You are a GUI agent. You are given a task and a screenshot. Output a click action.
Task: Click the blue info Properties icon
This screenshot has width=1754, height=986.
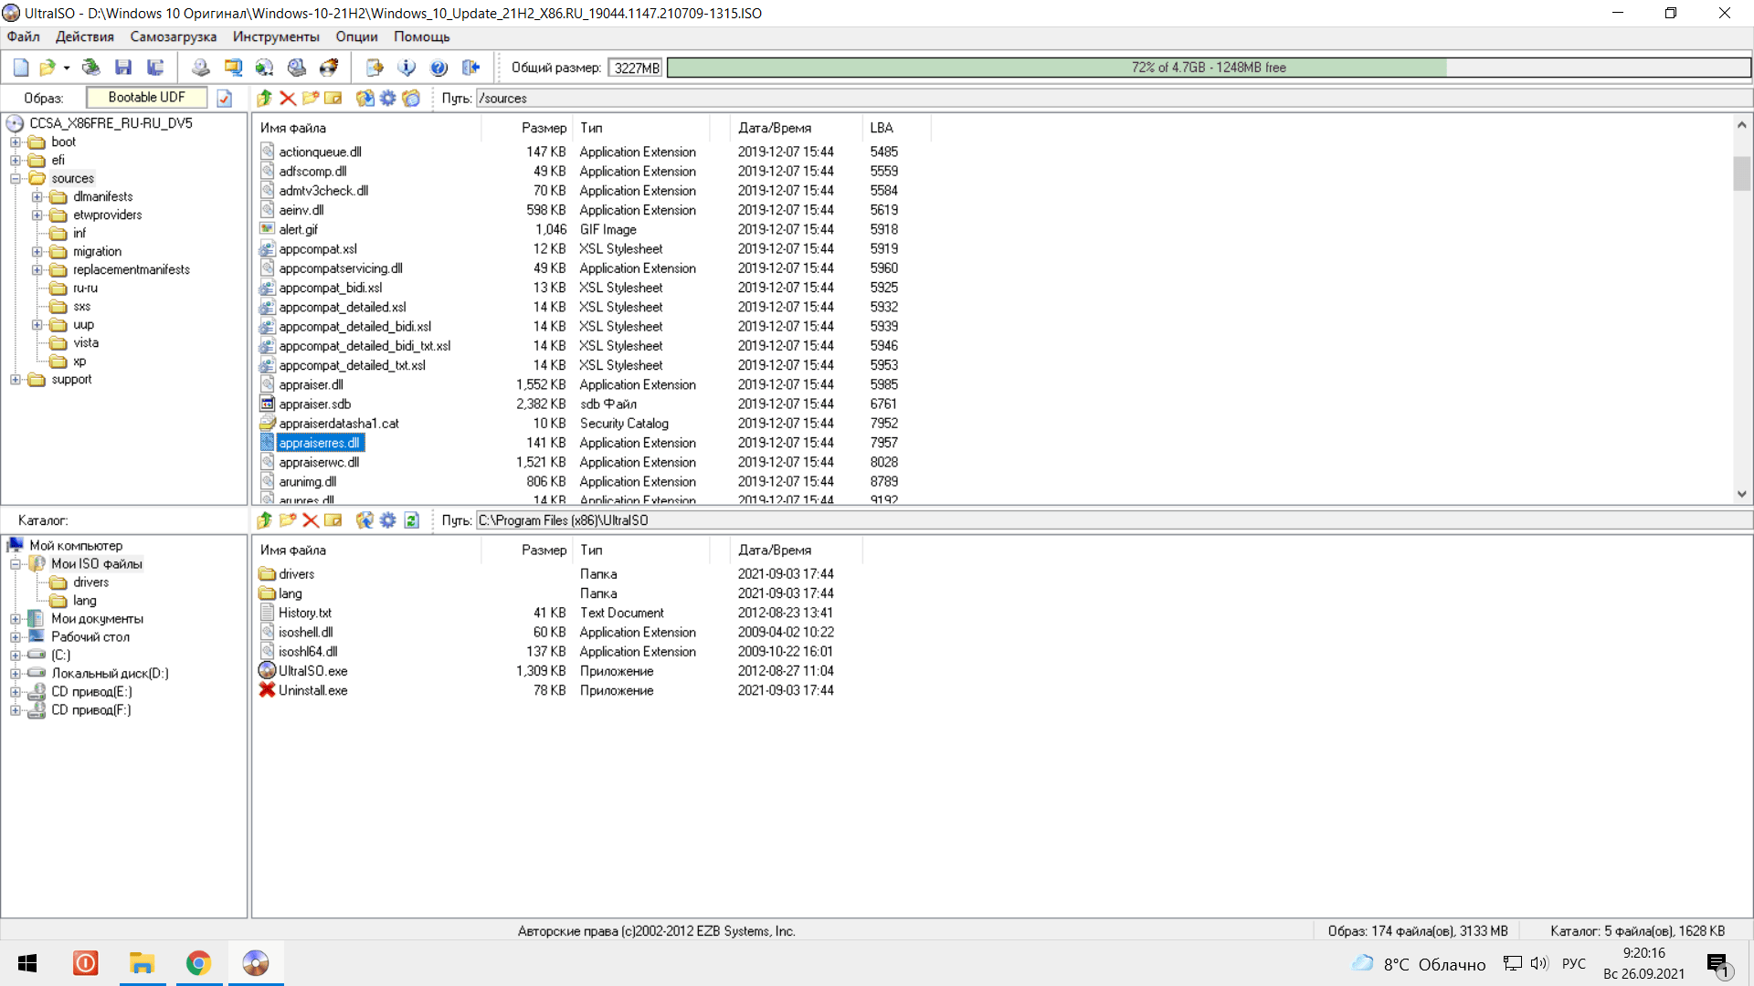coord(407,68)
